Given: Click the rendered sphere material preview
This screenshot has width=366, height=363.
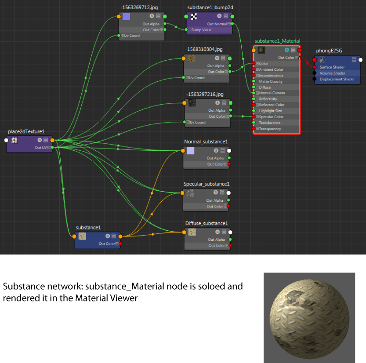Looking at the screenshot, I should 309,319.
